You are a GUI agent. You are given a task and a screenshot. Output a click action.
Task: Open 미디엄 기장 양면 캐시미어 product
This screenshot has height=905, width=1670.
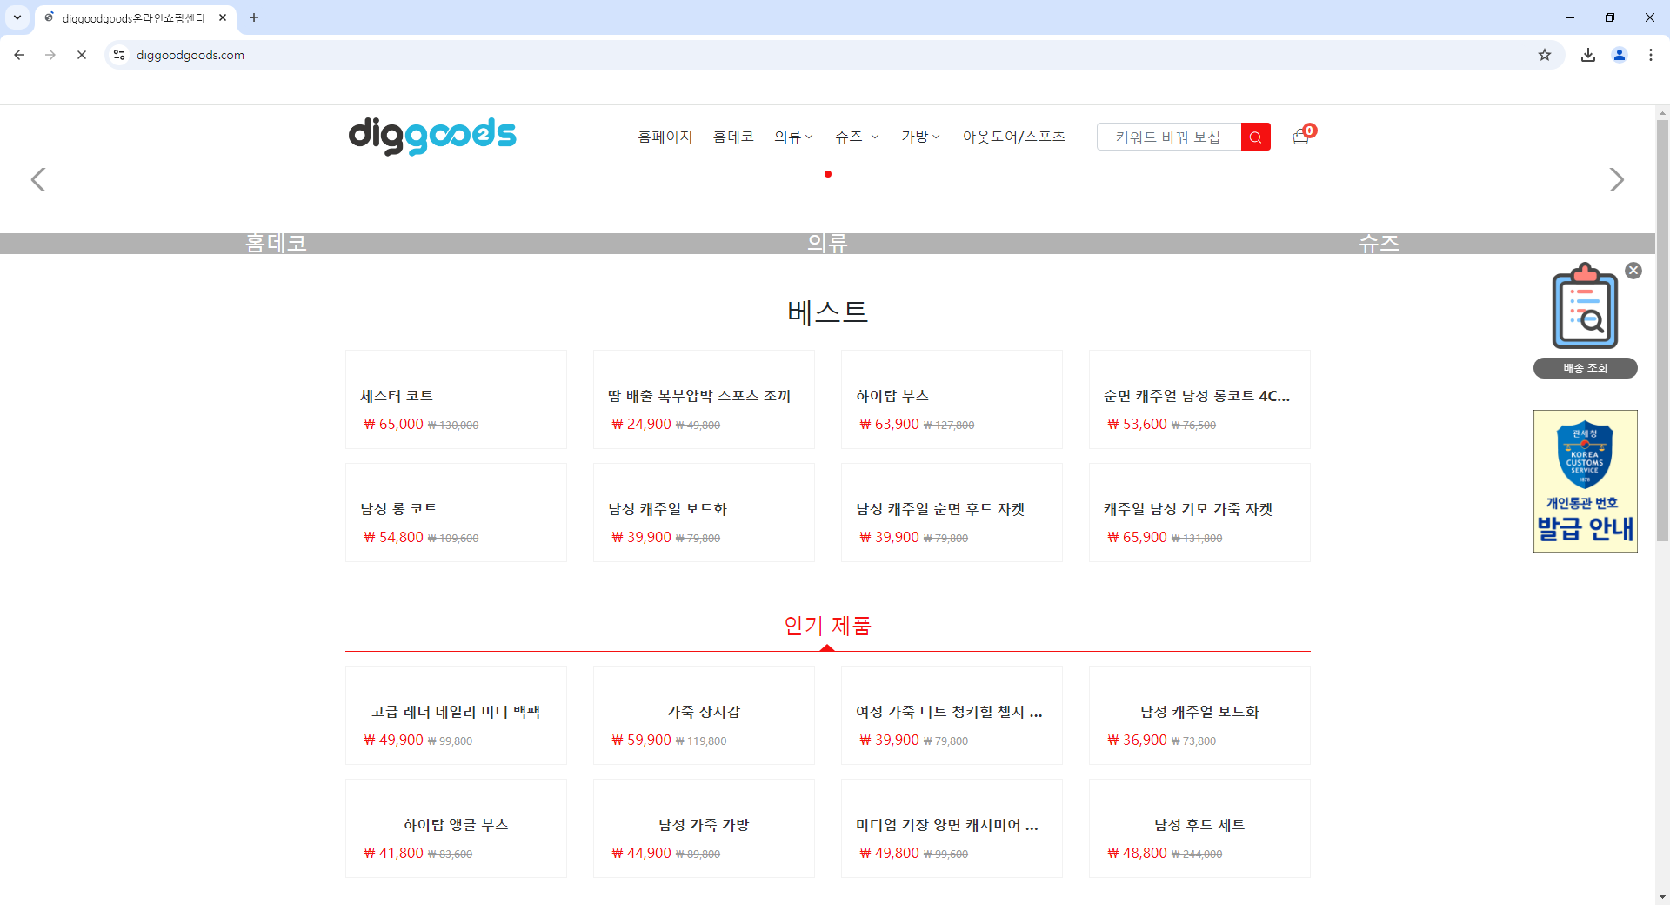point(947,825)
